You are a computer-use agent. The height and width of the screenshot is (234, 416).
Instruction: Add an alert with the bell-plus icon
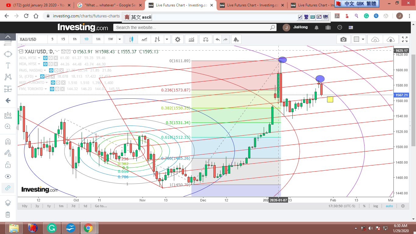[x=236, y=39]
